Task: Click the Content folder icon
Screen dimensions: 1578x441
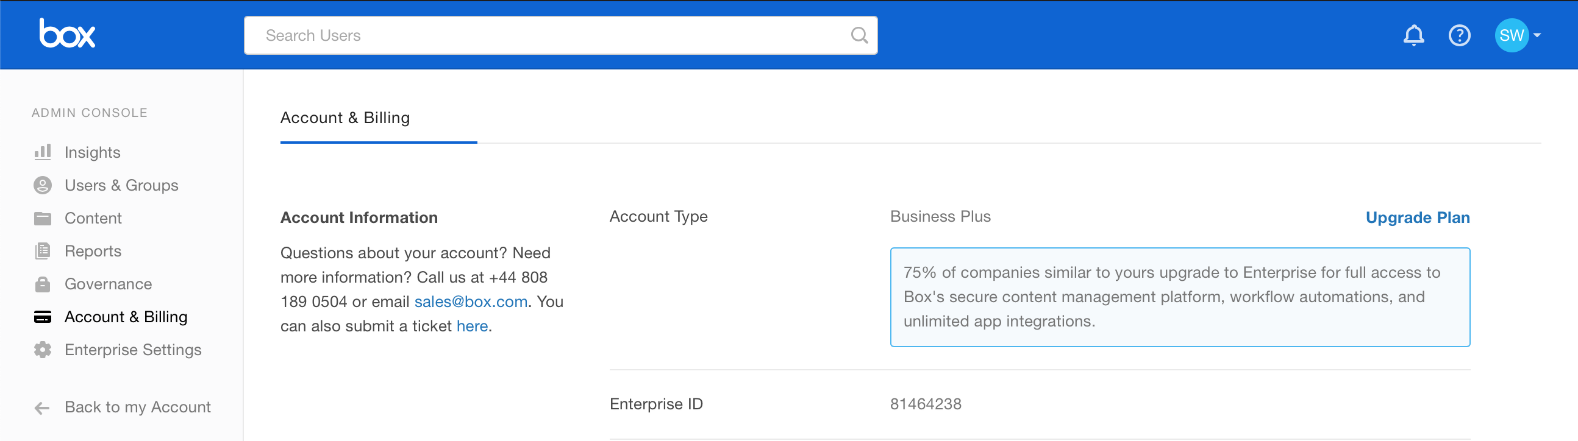Action: click(43, 218)
